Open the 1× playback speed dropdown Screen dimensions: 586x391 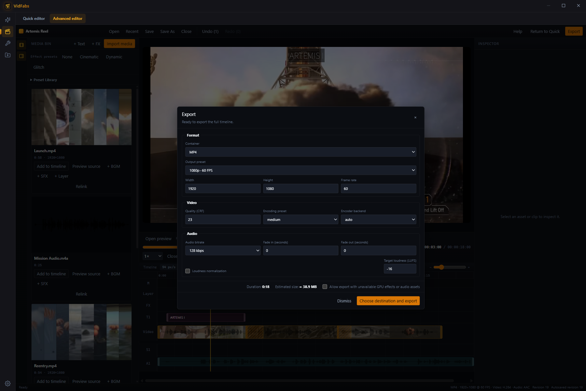[x=153, y=256]
